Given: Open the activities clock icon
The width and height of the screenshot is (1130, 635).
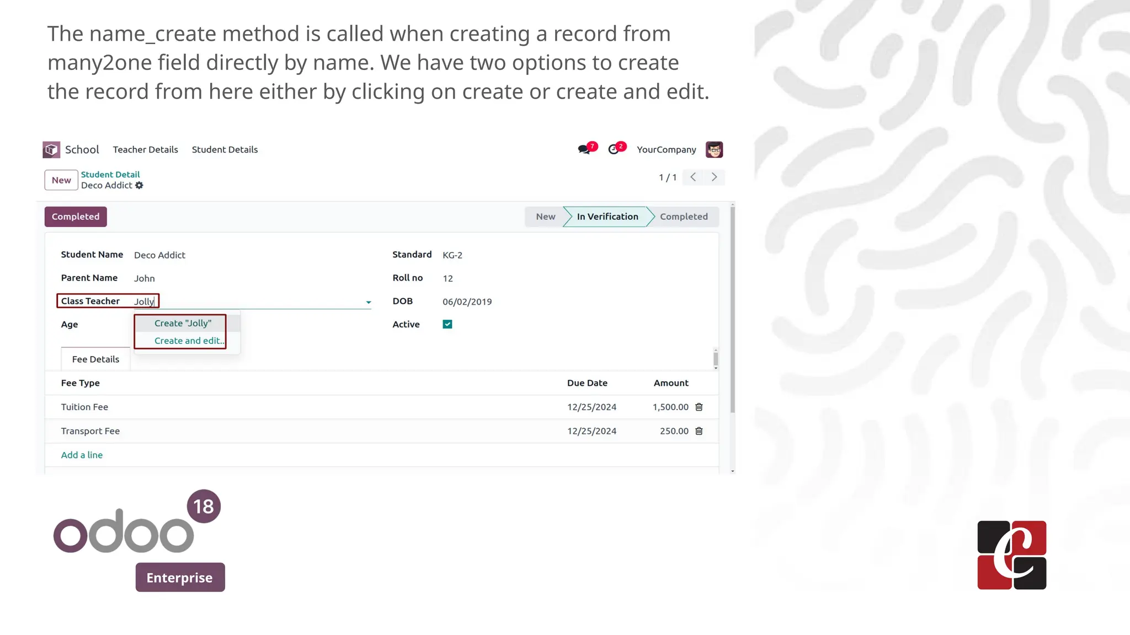Looking at the screenshot, I should coord(614,149).
